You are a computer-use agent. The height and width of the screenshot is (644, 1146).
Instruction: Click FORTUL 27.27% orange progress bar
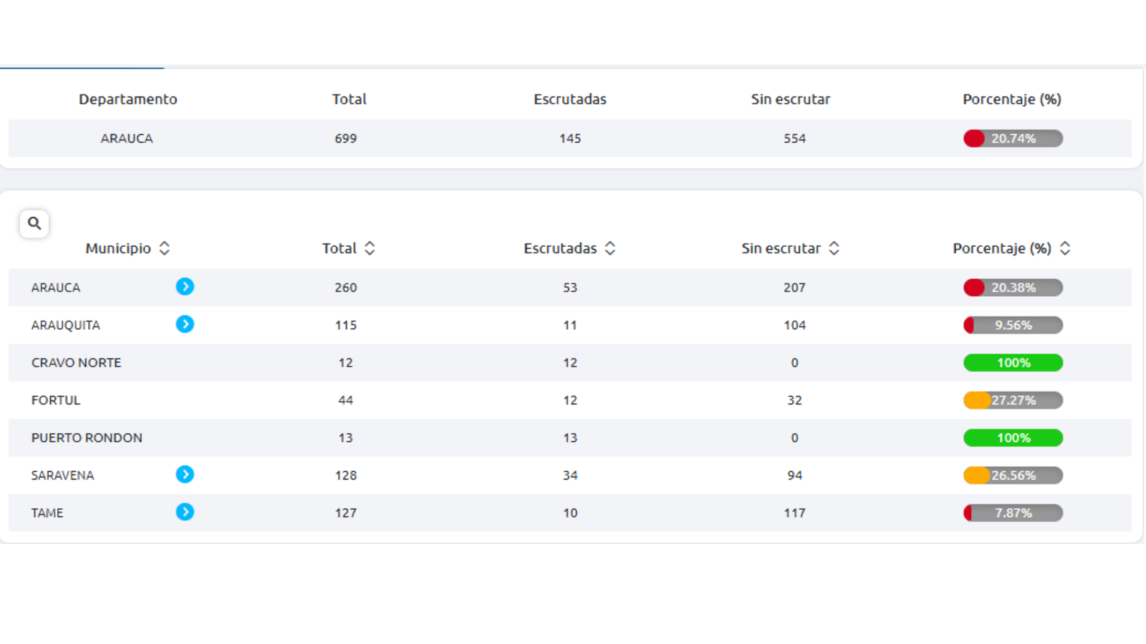tap(1013, 400)
